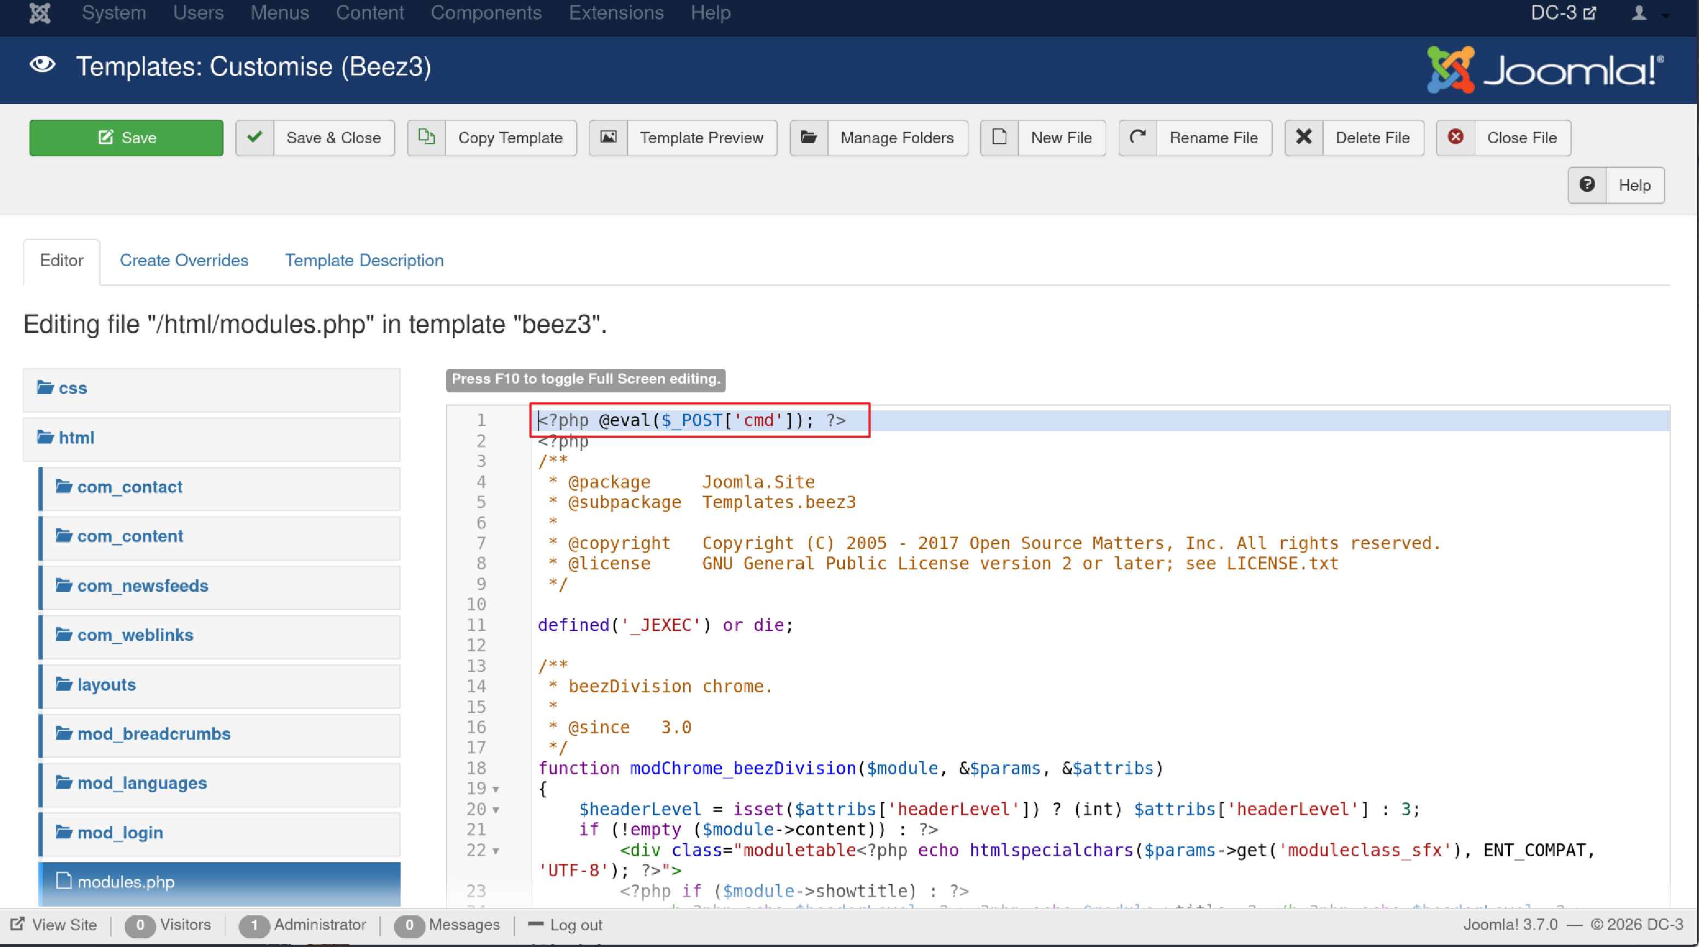Click the Copy Template icon

(x=427, y=138)
